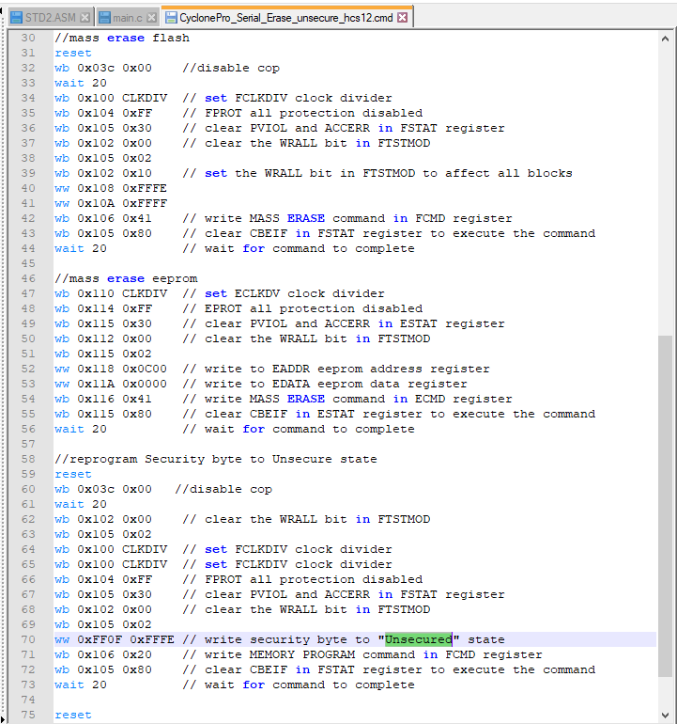Click 'wb 0x03c 0x00' on line 60
The width and height of the screenshot is (677, 724).
click(103, 490)
